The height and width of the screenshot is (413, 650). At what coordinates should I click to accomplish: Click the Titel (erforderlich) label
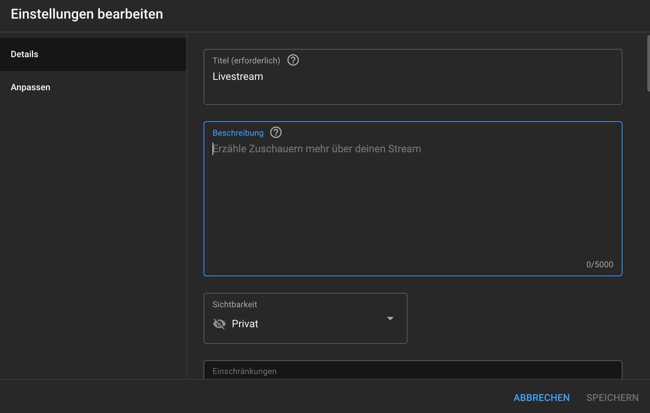pos(246,61)
